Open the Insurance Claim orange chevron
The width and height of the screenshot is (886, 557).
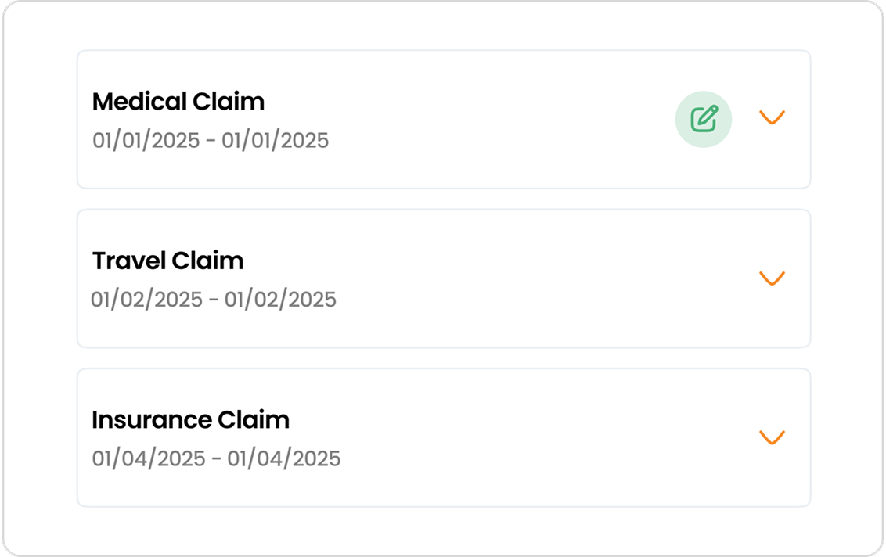(x=772, y=437)
